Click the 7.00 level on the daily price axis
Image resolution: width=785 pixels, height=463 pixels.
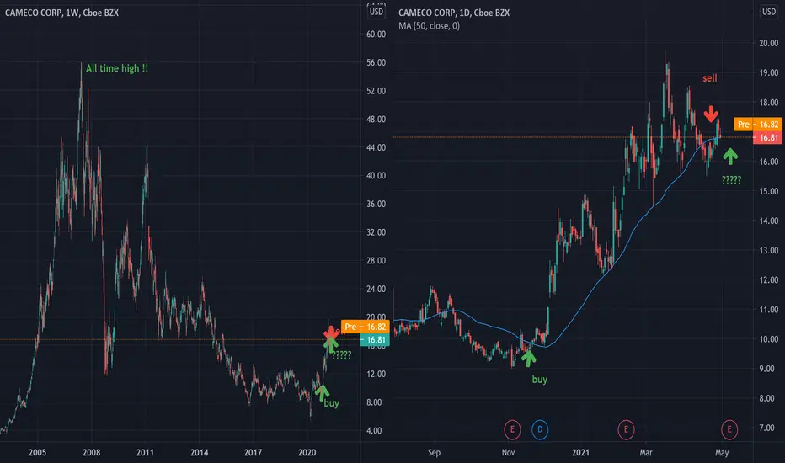point(768,428)
